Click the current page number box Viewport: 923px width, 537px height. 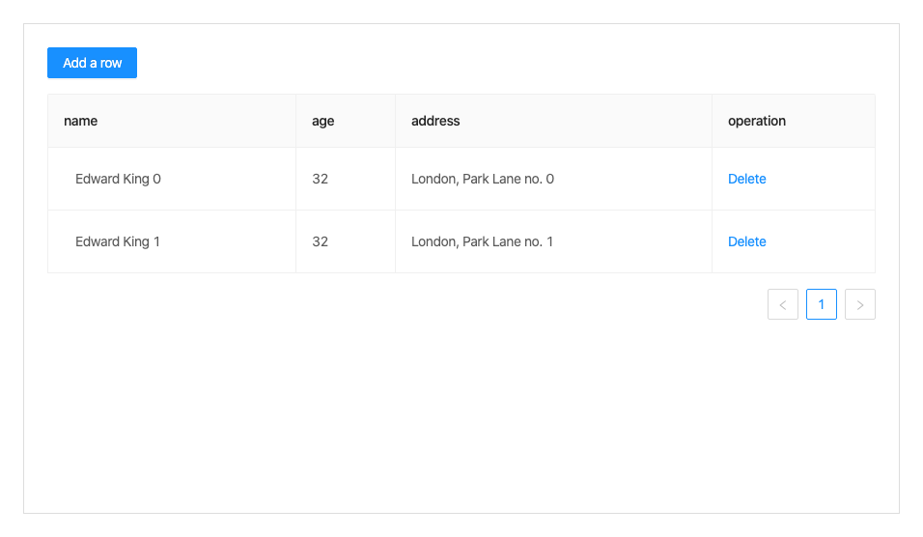(x=822, y=304)
